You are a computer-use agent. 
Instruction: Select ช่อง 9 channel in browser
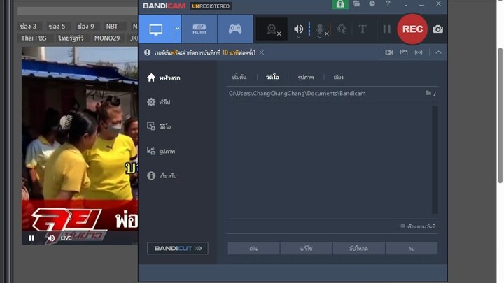pos(85,27)
